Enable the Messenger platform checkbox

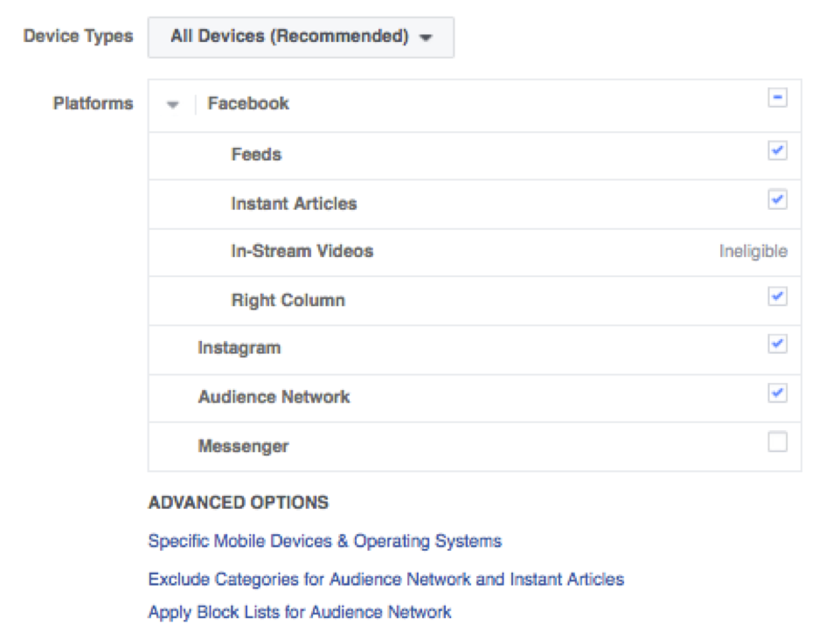tap(778, 442)
